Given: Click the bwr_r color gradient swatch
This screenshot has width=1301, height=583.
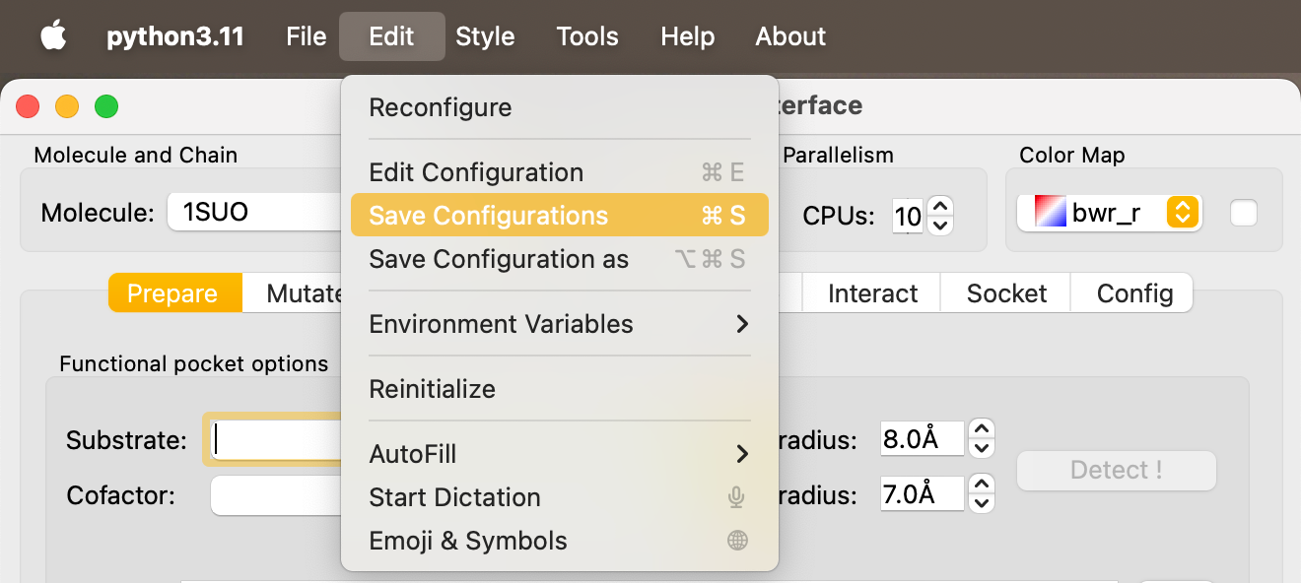Looking at the screenshot, I should [1050, 212].
